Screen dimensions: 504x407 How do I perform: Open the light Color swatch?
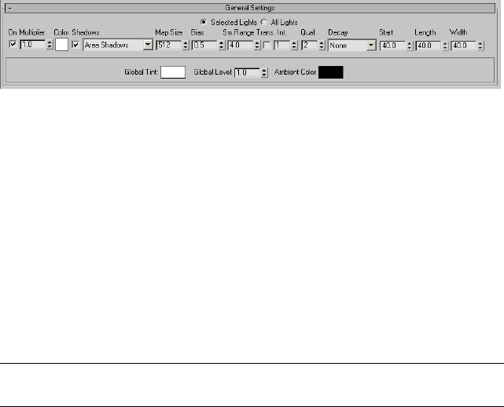(61, 45)
